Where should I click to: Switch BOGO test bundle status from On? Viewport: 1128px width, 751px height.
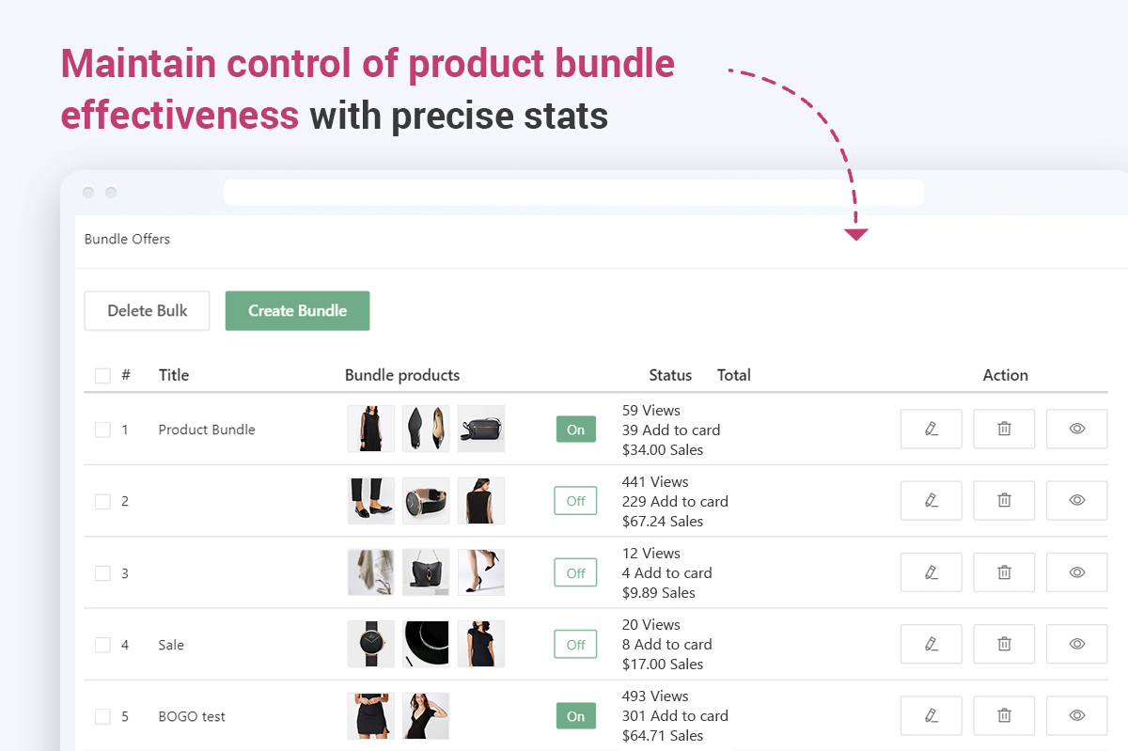coord(575,716)
